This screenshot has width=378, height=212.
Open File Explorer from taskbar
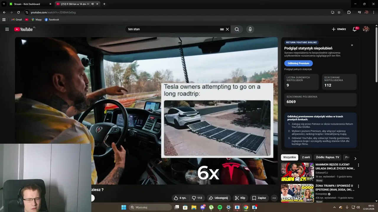coord(194,207)
